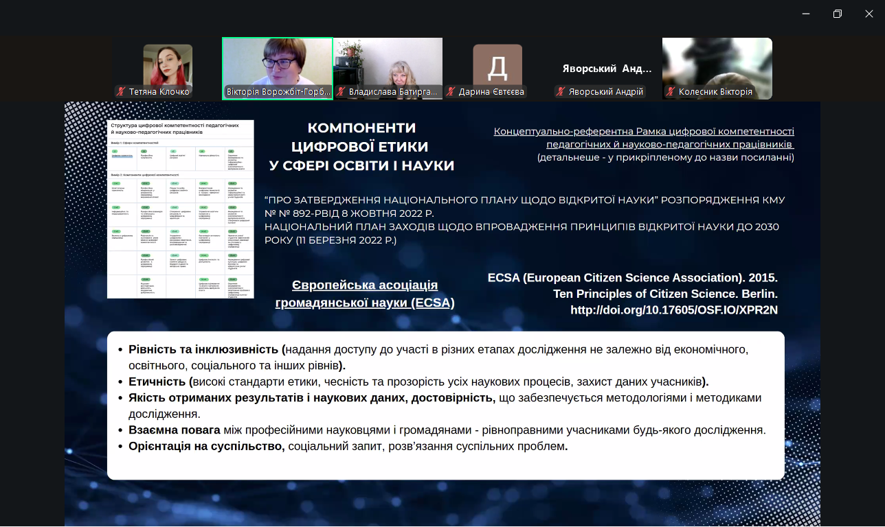This screenshot has height=527, width=885.
Task: Click Дарина Євтєєва's letter Д avatar
Action: pos(497,66)
